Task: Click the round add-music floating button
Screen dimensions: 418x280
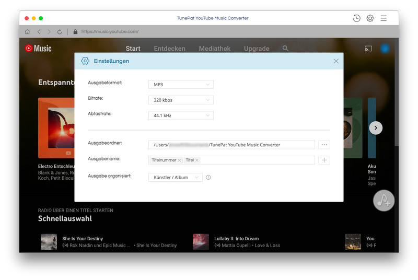Action: (x=384, y=201)
